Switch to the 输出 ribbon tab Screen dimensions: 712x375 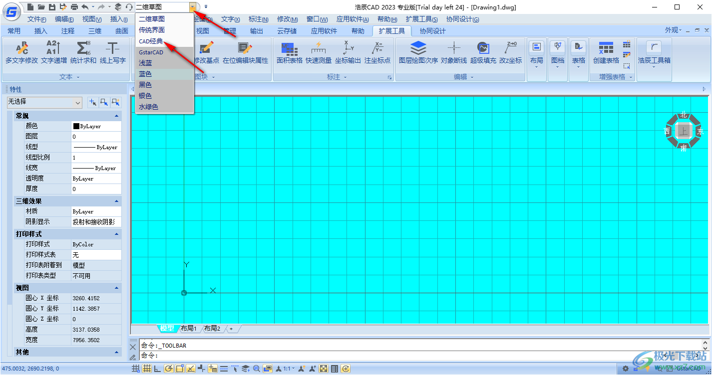point(257,31)
